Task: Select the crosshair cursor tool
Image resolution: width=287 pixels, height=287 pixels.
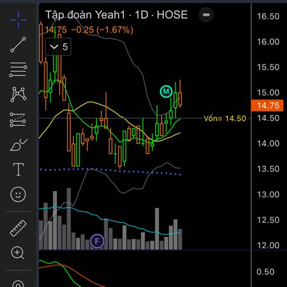Action: point(18,20)
